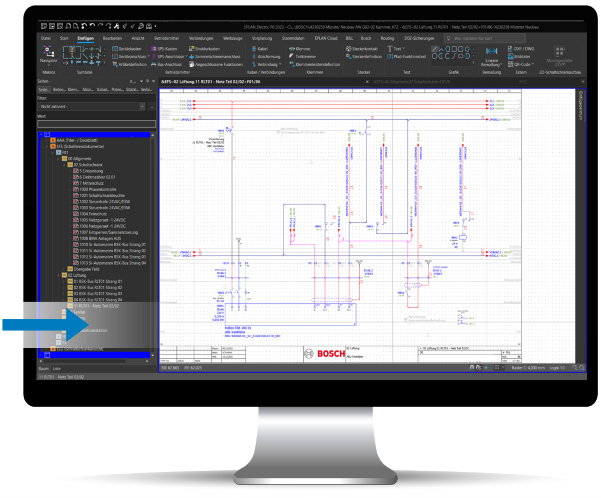
Task: Switch to the Liste view tab
Action: point(57,369)
